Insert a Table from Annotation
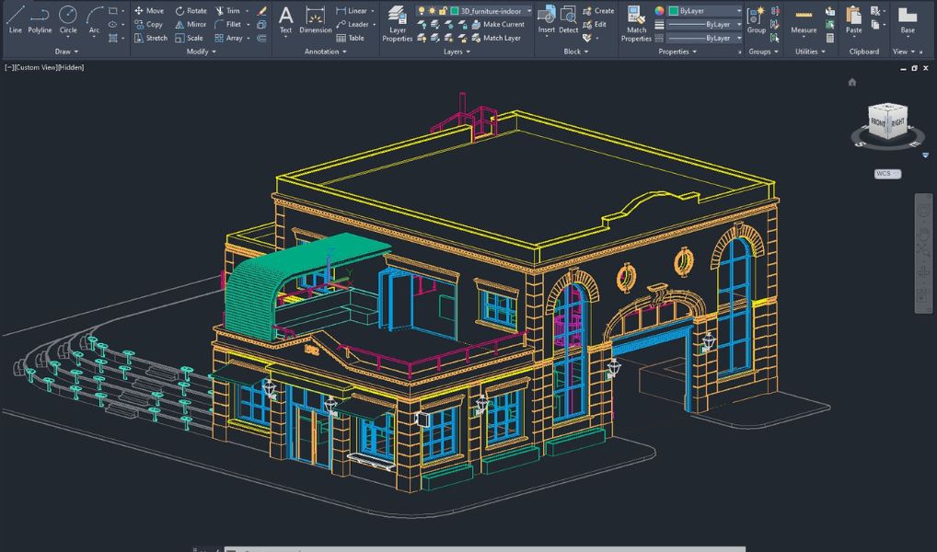 click(350, 38)
